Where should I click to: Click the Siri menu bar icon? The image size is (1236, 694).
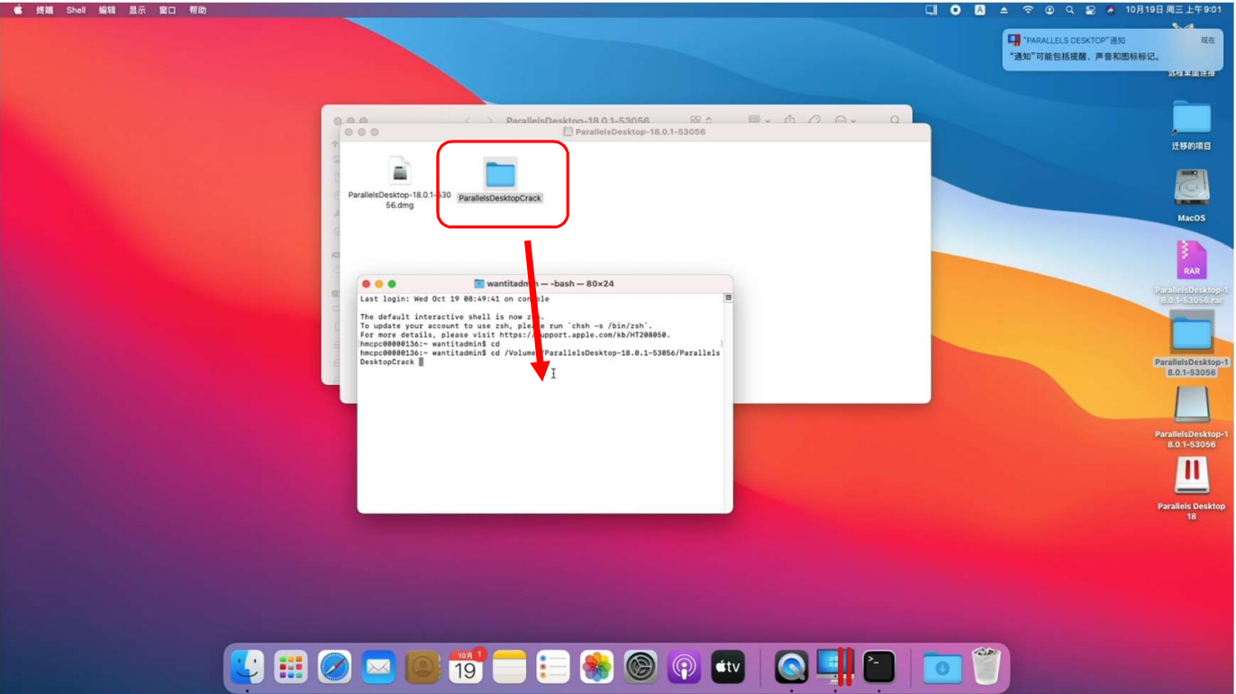tap(1111, 10)
